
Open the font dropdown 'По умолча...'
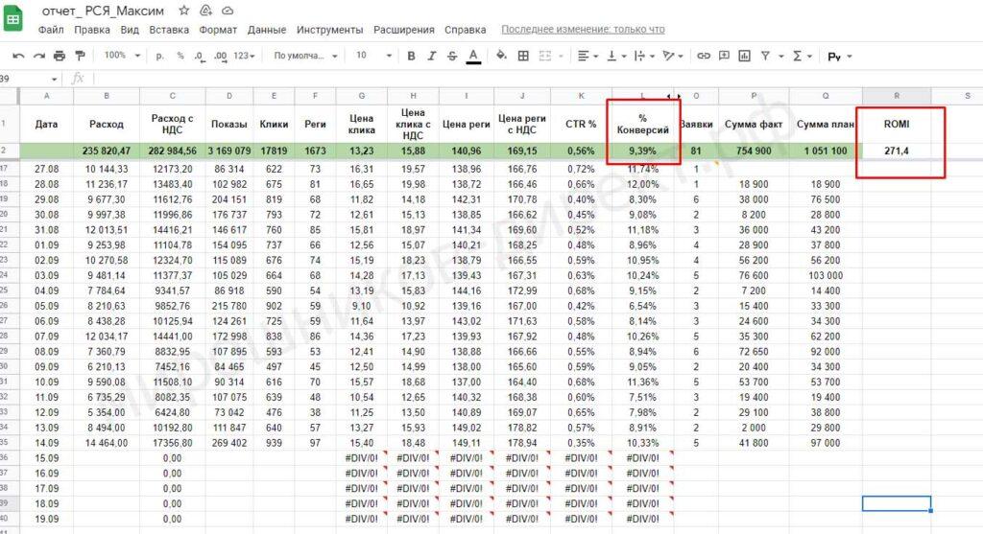(x=305, y=57)
